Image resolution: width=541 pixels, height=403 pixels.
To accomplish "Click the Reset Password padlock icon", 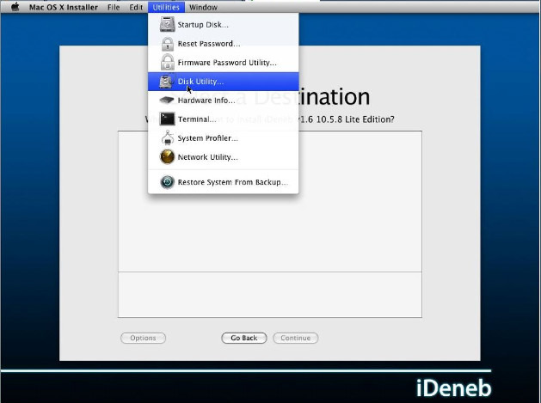I will pos(168,44).
